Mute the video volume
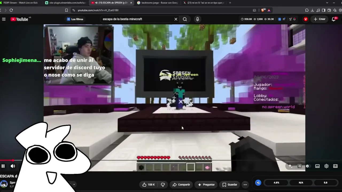 point(13,166)
